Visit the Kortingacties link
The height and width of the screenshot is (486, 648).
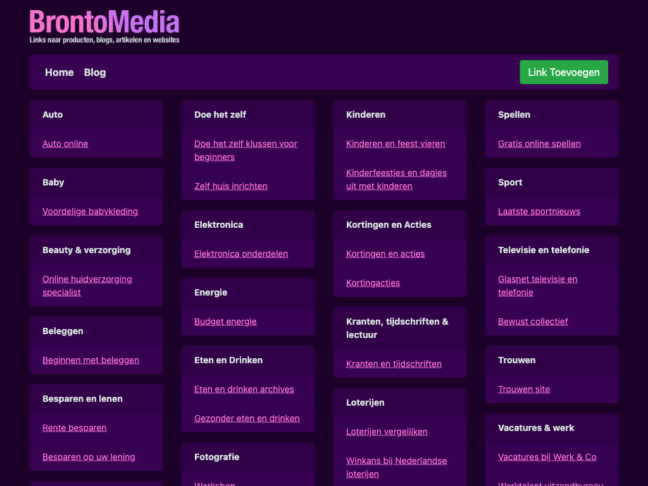373,283
